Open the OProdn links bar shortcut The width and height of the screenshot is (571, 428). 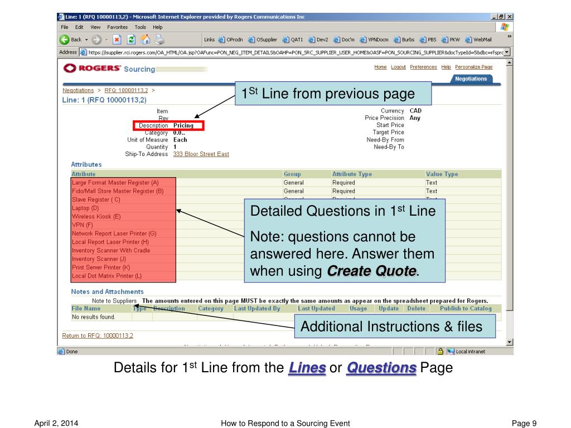coord(231,40)
